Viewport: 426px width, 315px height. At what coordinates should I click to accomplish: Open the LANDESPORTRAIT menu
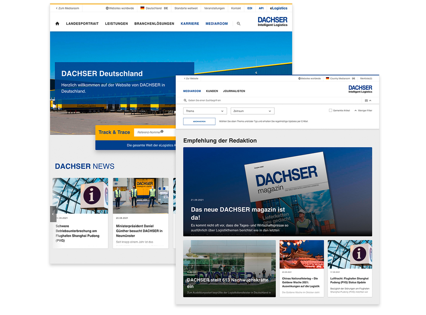tap(82, 24)
